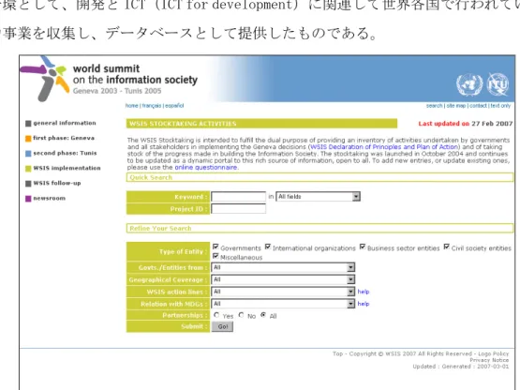The width and height of the screenshot is (520, 390).
Task: Click the Top footer link
Action: [337, 353]
